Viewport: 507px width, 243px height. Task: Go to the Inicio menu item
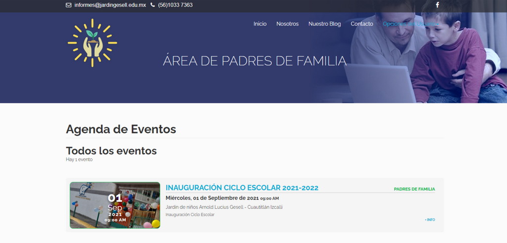(260, 24)
